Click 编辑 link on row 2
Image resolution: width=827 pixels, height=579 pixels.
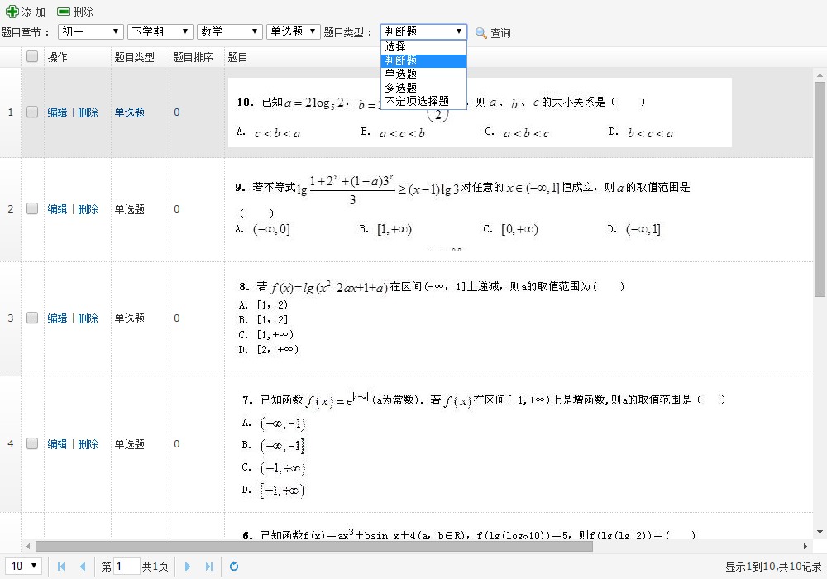56,208
